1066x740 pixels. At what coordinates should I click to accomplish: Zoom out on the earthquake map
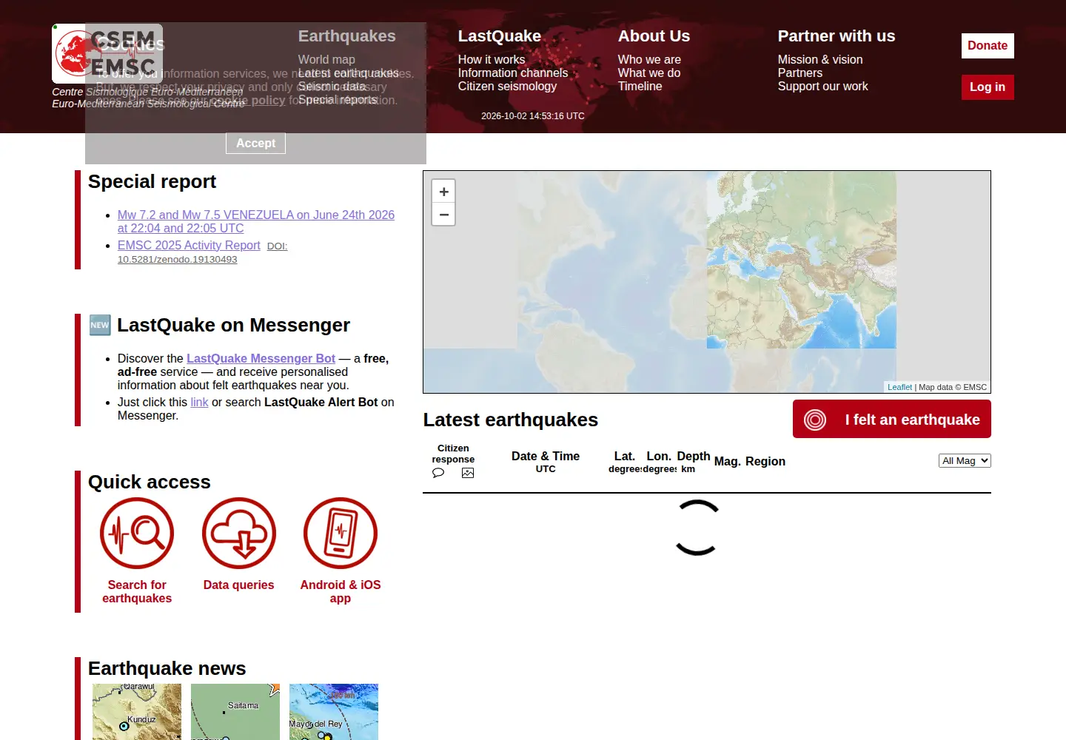tap(443, 215)
